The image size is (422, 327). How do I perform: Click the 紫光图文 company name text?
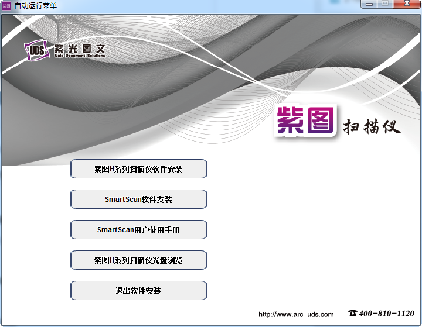(x=80, y=49)
